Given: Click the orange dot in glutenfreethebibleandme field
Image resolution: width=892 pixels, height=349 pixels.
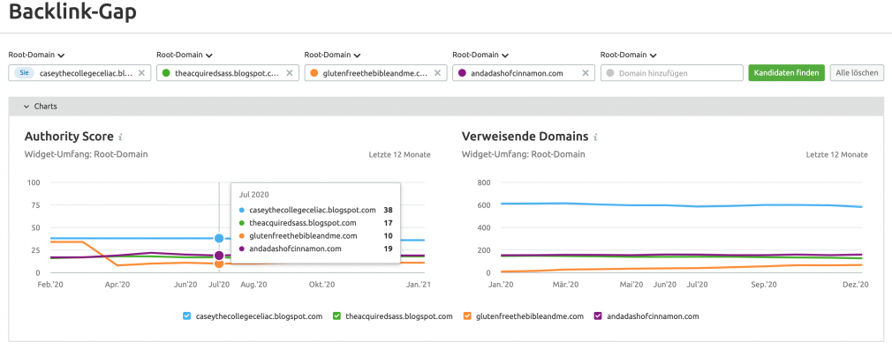Looking at the screenshot, I should (314, 73).
